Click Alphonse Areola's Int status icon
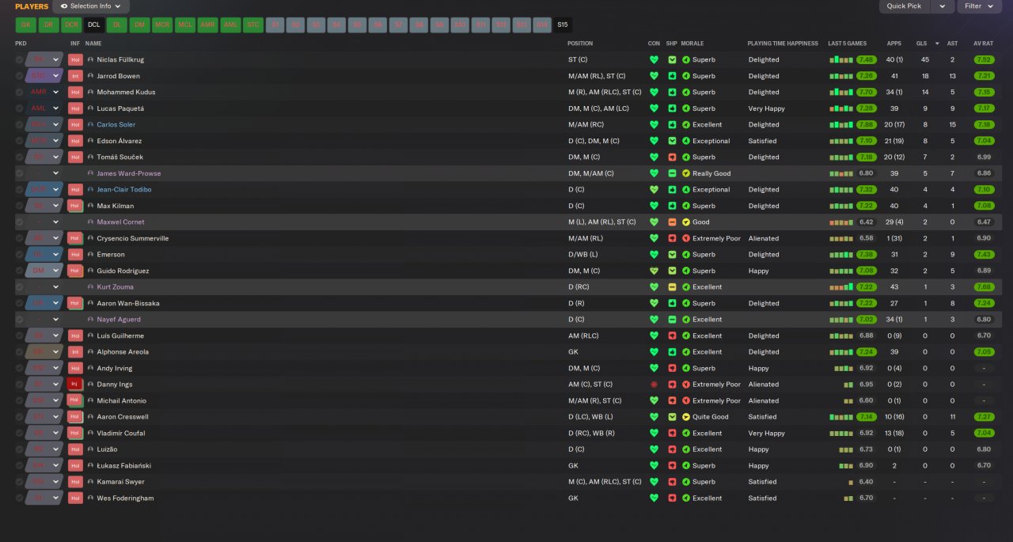This screenshot has height=542, width=1013. coord(75,352)
